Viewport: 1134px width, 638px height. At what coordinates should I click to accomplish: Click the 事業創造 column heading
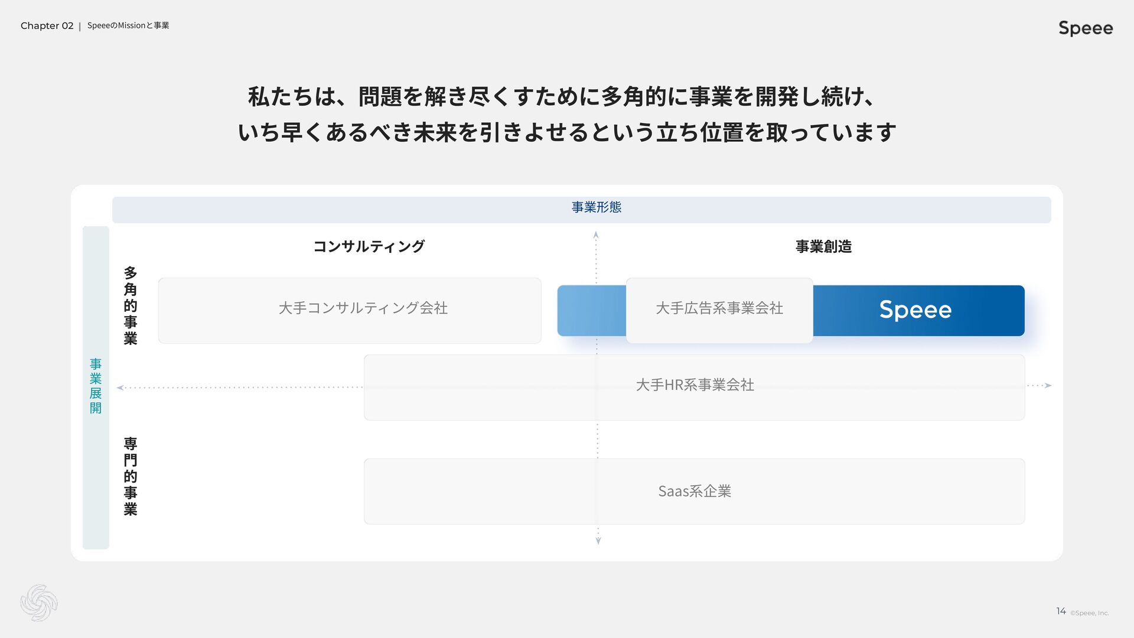(x=823, y=246)
